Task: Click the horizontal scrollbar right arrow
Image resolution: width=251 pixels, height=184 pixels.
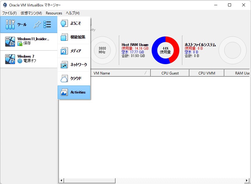Action: click(246, 181)
